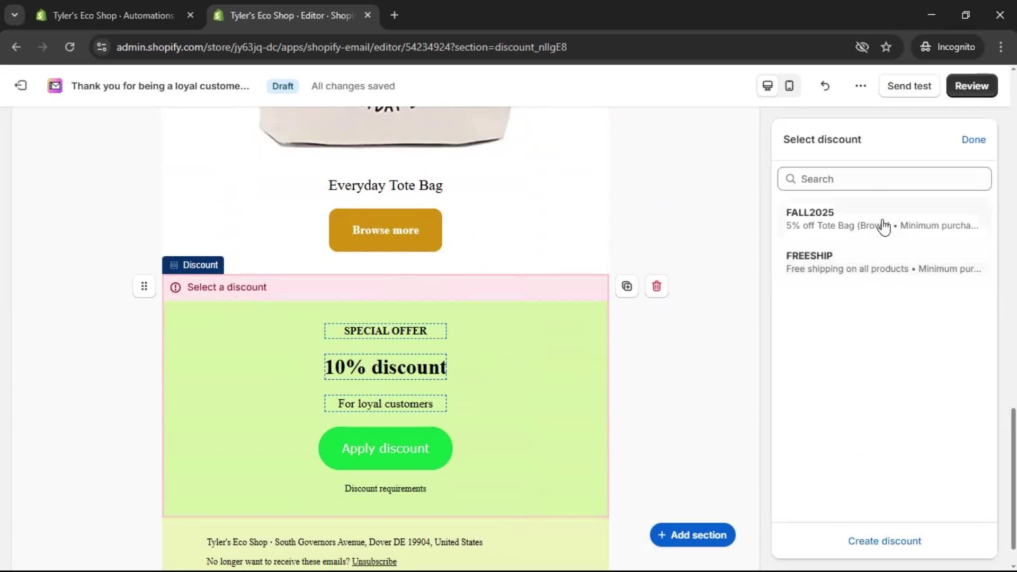Click the Create discount link
Viewport: 1017px width, 572px height.
[x=884, y=541]
